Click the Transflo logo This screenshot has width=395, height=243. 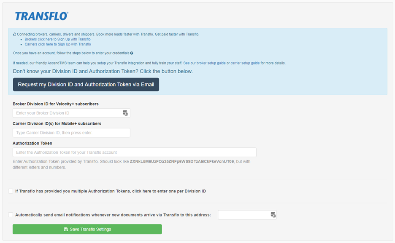[41, 16]
